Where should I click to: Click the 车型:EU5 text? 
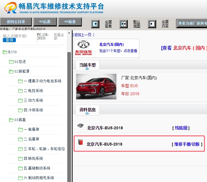(x=129, y=86)
